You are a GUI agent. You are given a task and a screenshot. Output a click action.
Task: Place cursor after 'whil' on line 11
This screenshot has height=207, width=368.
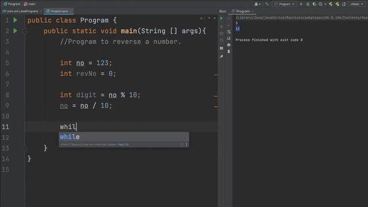tap(76, 127)
